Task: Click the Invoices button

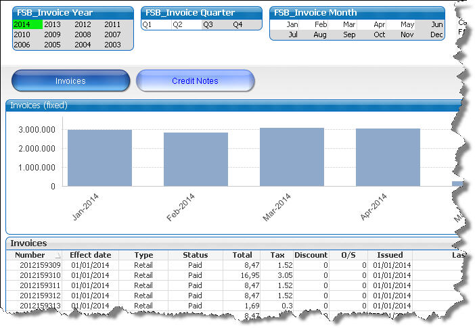Action: pos(70,80)
